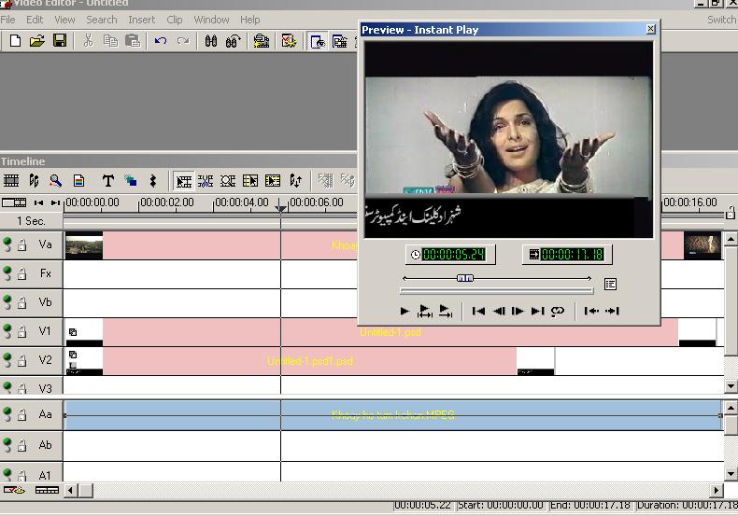Click the Switch button
The width and height of the screenshot is (738, 516).
pyautogui.click(x=721, y=20)
